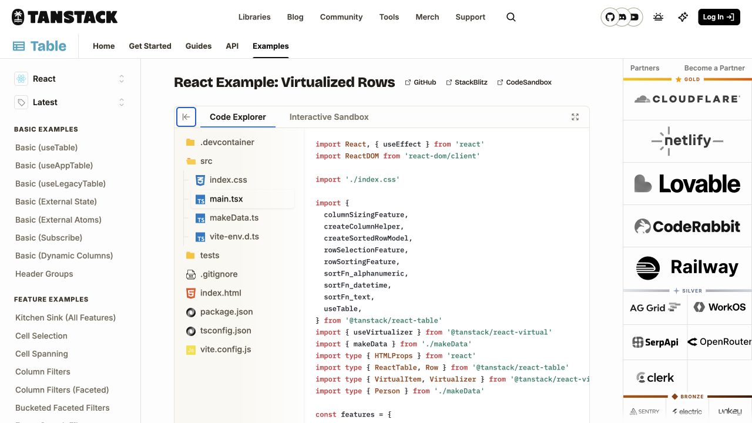
Task: Open the YouTube icon in header
Action: coord(634,17)
